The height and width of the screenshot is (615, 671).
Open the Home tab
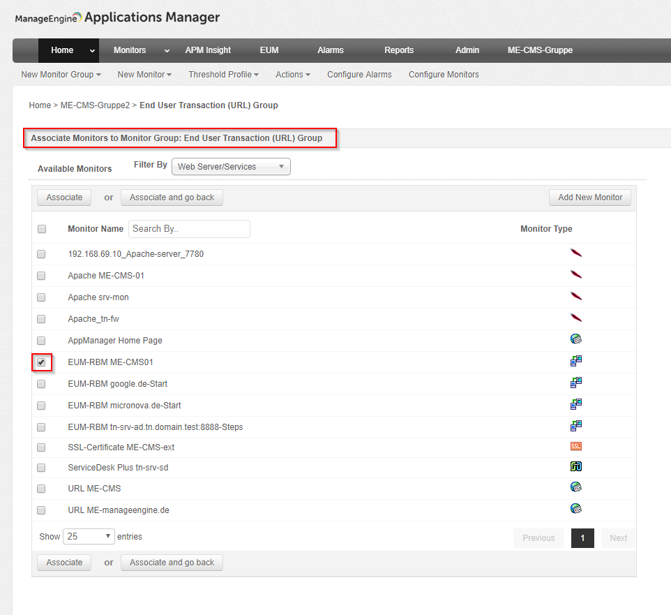tap(62, 50)
